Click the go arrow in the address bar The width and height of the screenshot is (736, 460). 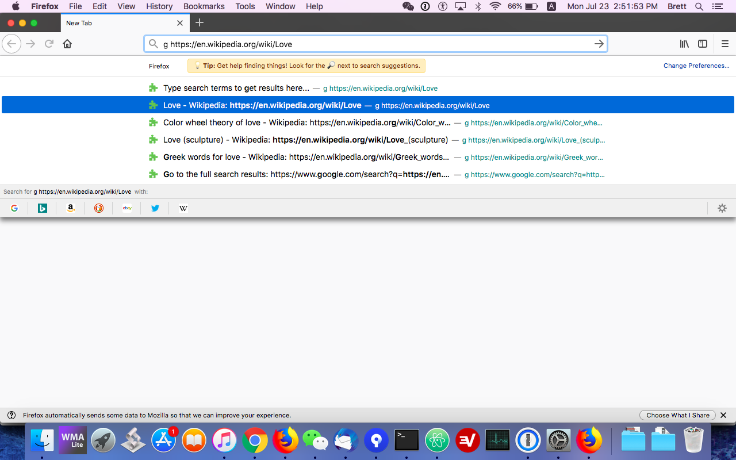[x=599, y=44]
